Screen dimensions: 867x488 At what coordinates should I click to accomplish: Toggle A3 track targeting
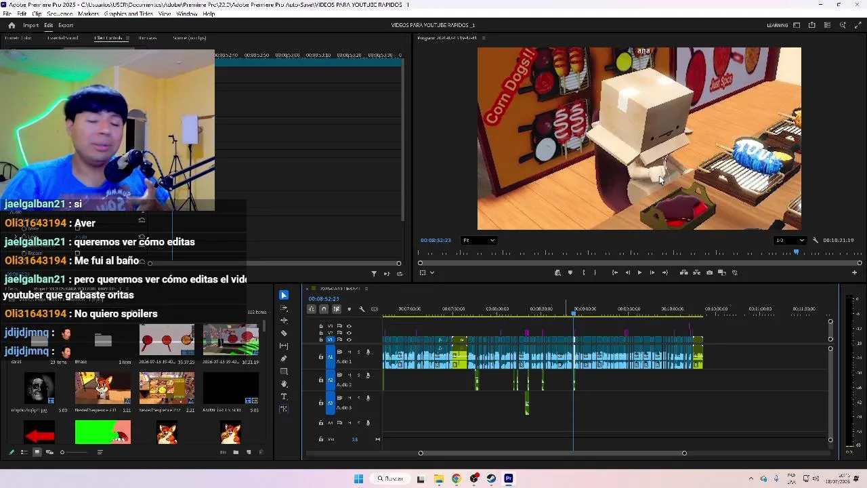pos(331,403)
